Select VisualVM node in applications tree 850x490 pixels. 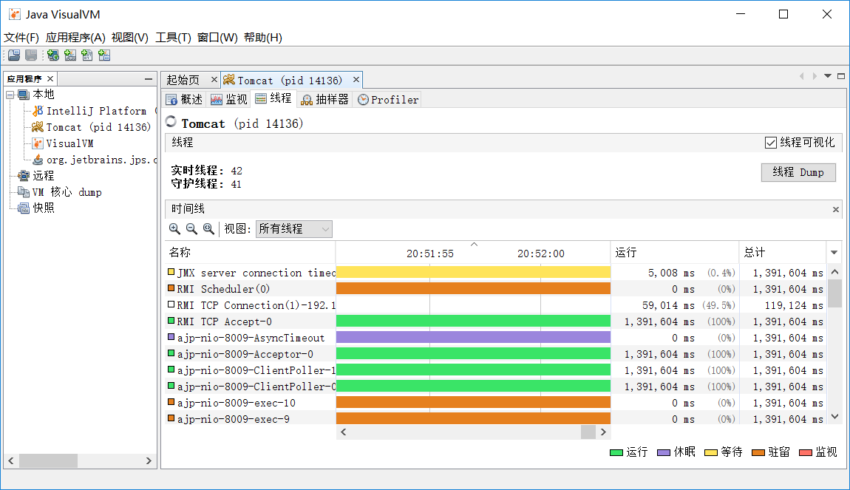click(69, 143)
